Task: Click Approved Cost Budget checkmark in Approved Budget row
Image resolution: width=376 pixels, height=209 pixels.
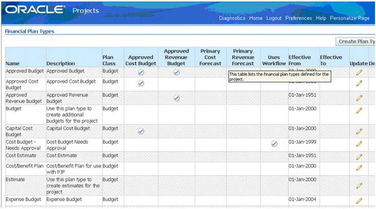Action: 141,72
